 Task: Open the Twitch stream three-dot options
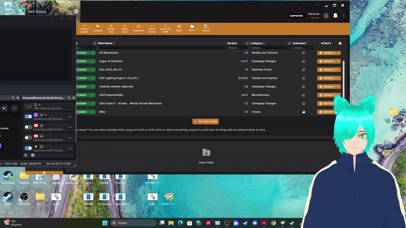pos(70,117)
